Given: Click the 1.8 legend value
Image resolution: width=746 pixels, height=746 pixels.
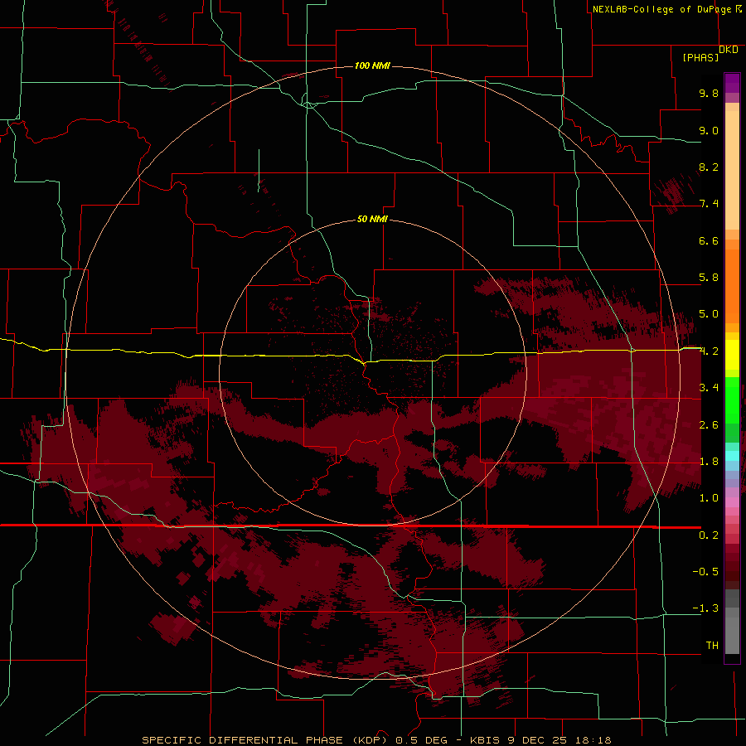Looking at the screenshot, I should coord(709,462).
